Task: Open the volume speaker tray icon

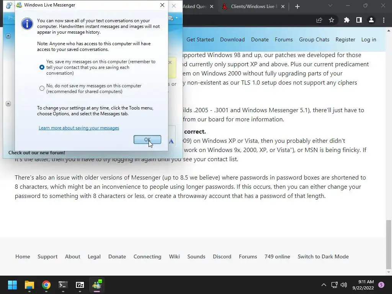Action: point(344,285)
